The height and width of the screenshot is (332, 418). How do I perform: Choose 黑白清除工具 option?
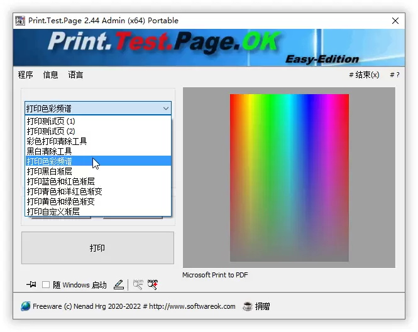pyautogui.click(x=98, y=151)
